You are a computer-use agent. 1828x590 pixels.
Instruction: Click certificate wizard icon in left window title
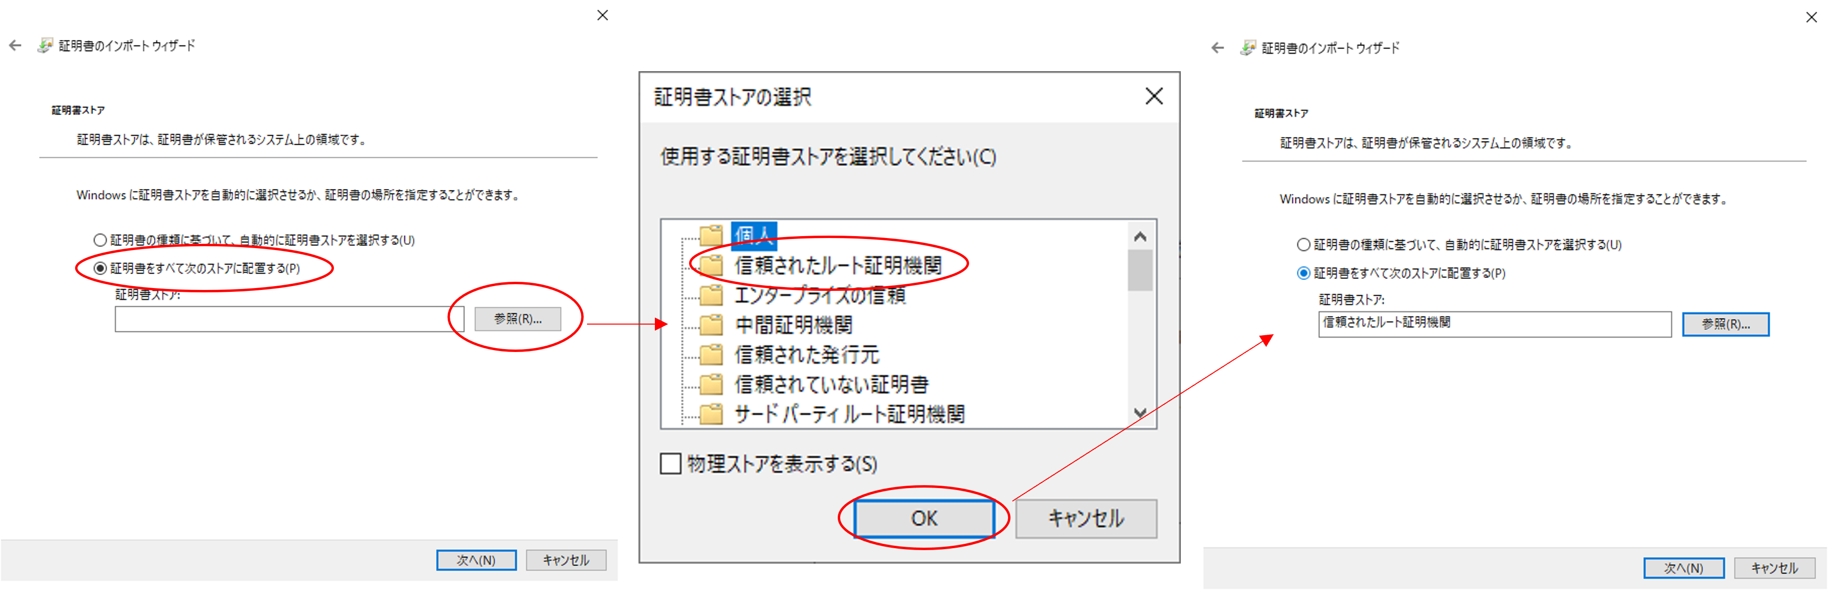click(x=45, y=45)
